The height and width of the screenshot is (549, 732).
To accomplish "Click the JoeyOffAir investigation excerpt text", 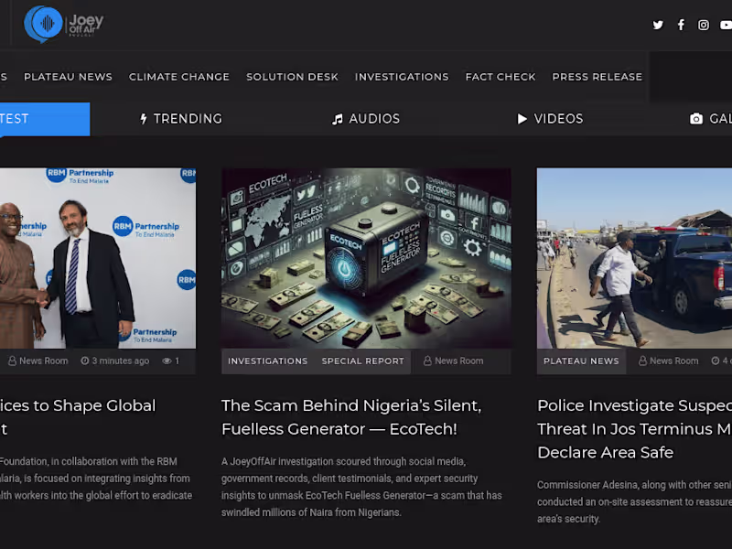I will coord(361,487).
